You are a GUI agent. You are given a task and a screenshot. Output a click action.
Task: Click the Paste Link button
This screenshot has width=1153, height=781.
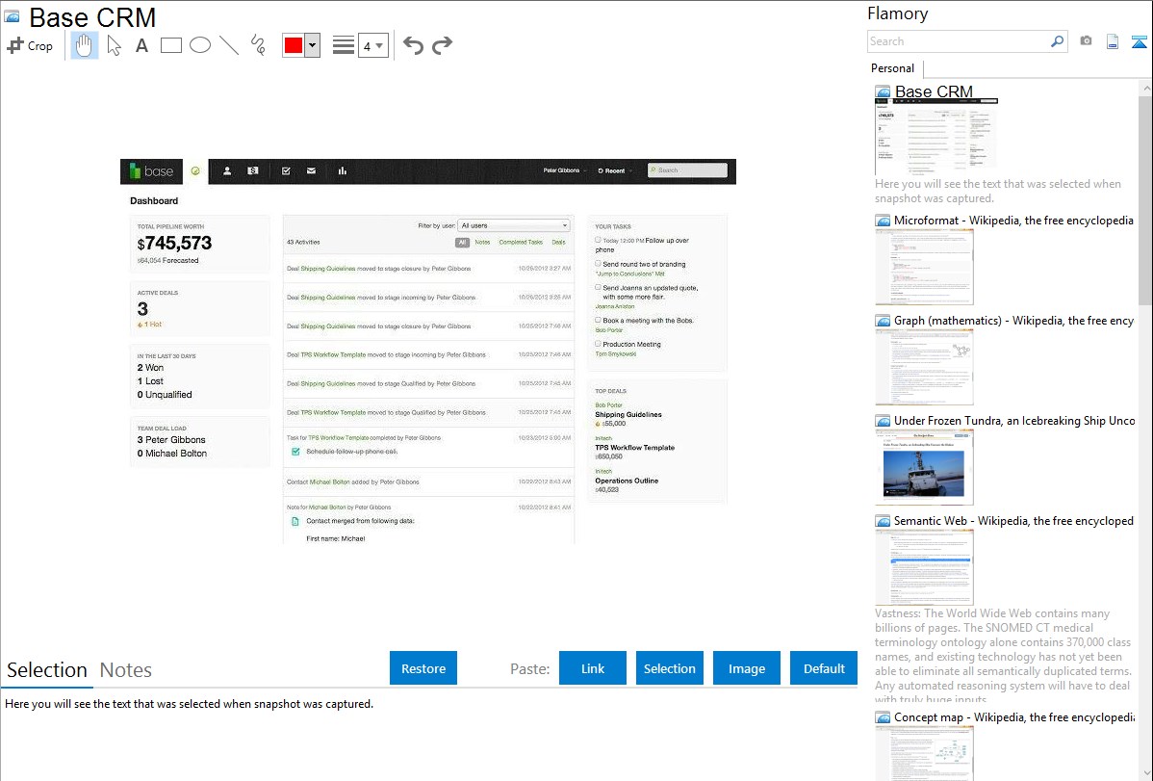click(x=592, y=668)
